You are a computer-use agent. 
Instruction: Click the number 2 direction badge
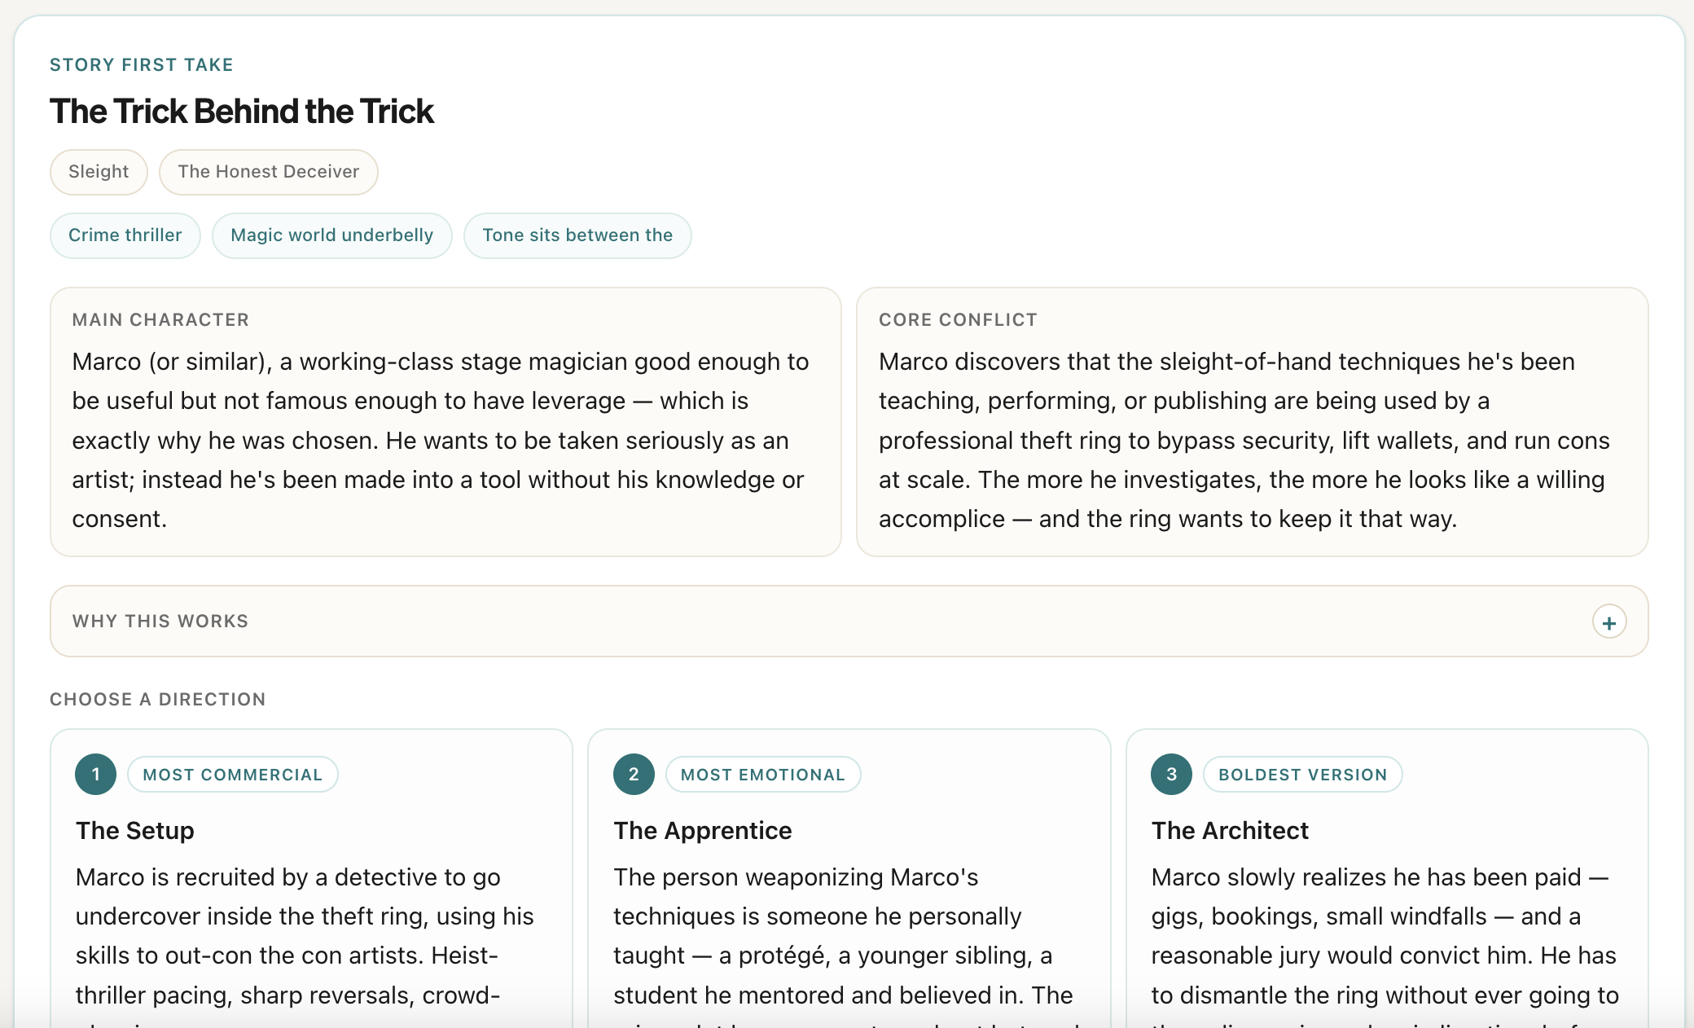click(x=634, y=775)
